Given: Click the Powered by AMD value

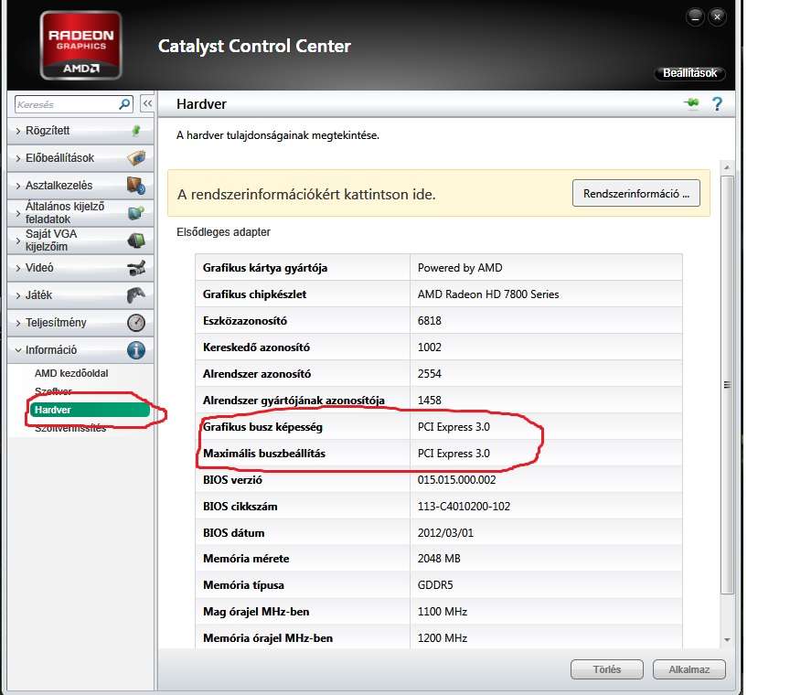Looking at the screenshot, I should tap(460, 268).
